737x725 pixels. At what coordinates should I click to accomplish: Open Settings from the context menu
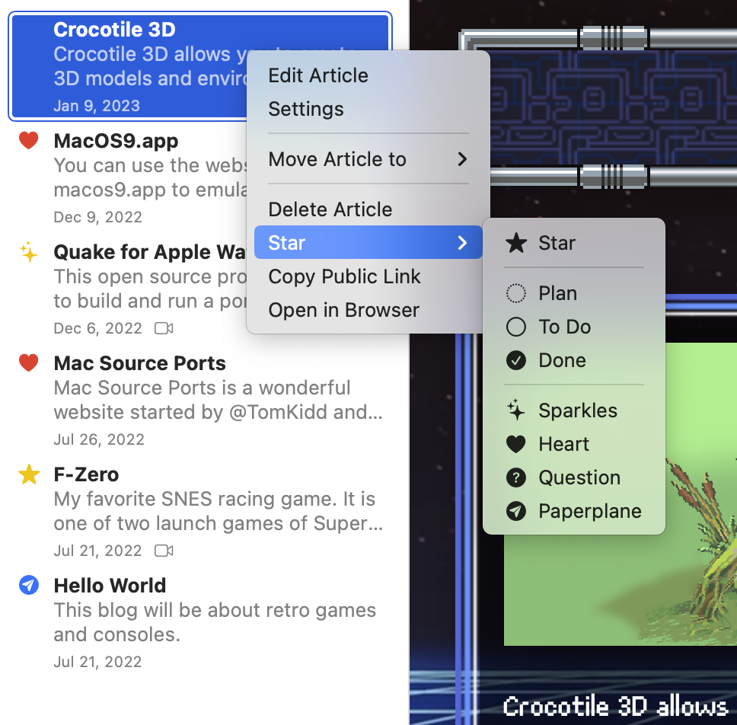tap(306, 109)
